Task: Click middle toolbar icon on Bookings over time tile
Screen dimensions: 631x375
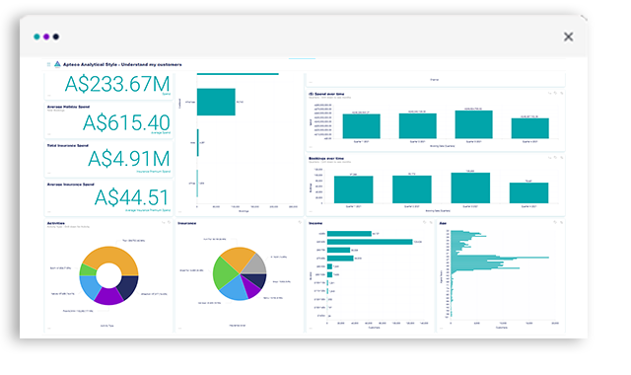Action: 556,158
